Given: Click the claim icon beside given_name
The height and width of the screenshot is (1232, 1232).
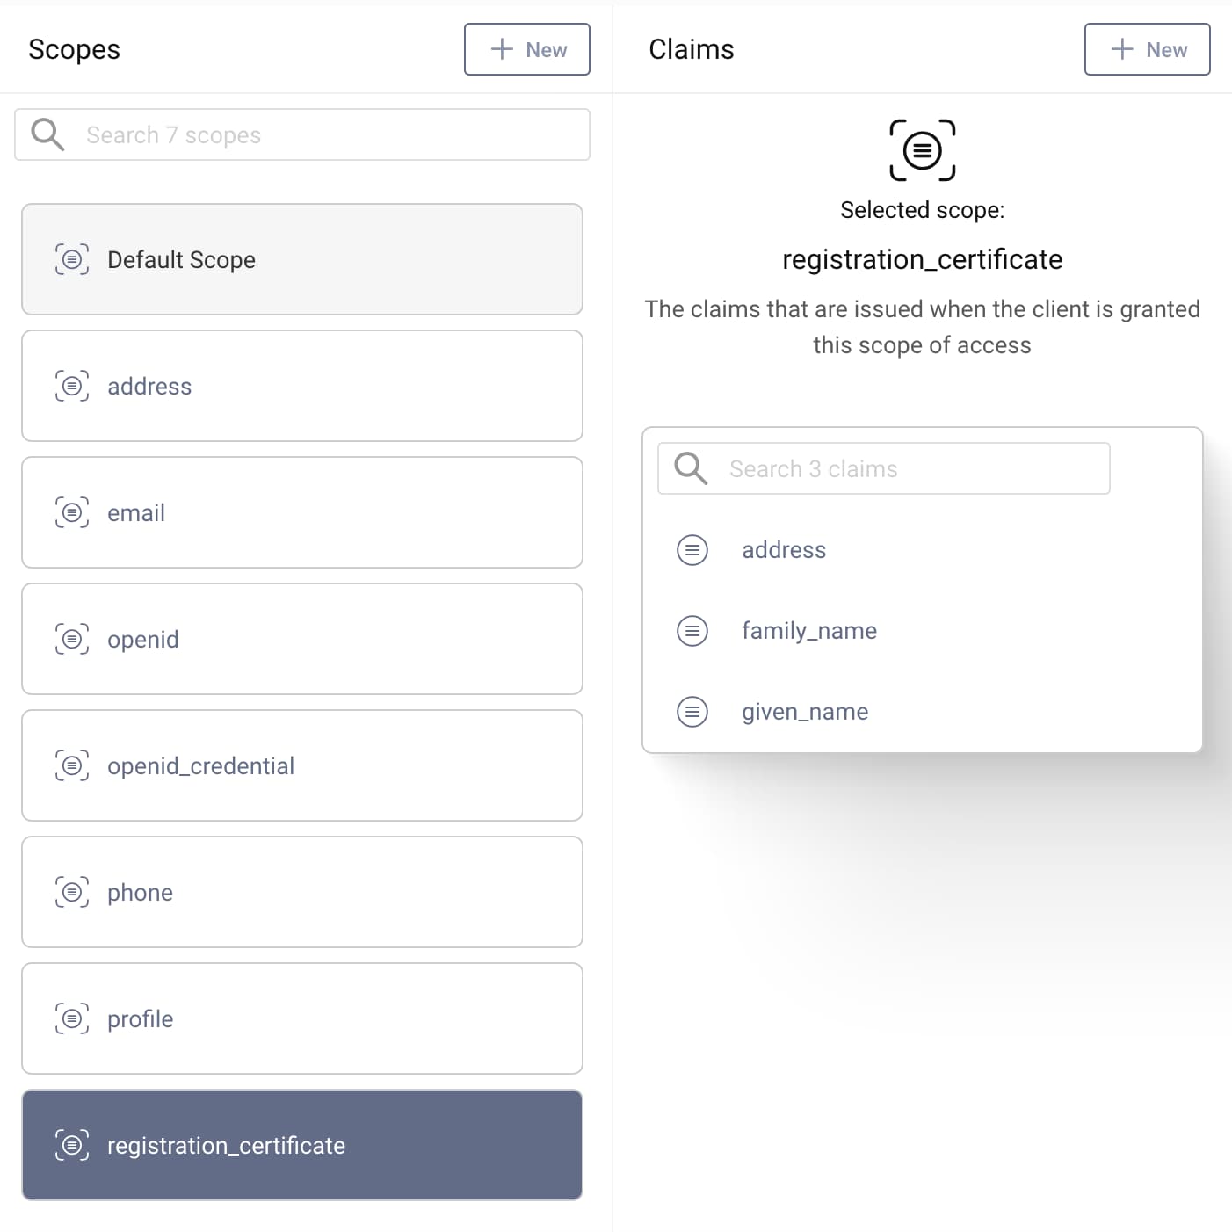Looking at the screenshot, I should click(x=692, y=711).
